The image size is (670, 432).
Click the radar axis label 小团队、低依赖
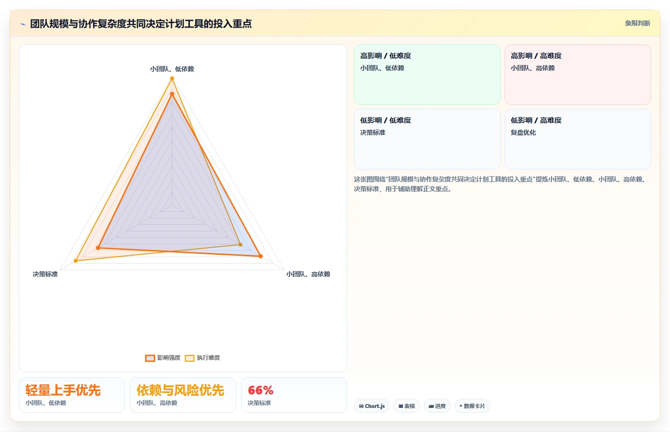[x=172, y=69]
